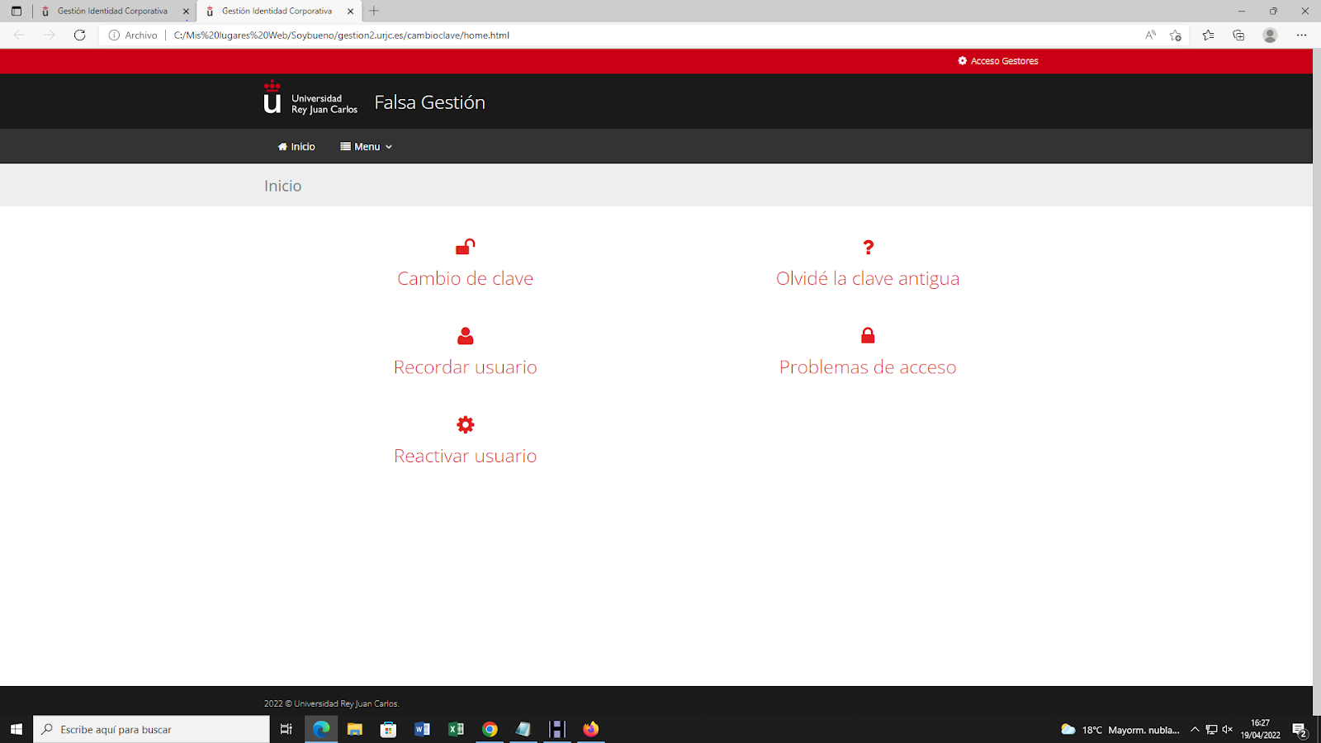Open the Windows Start menu
1321x743 pixels.
tap(17, 729)
